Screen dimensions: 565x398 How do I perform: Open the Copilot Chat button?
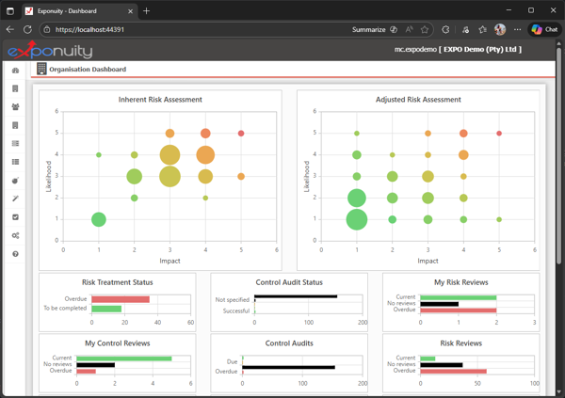pyautogui.click(x=544, y=29)
